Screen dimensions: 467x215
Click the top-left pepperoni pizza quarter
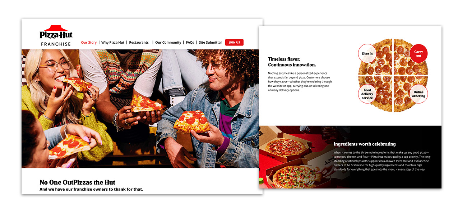point(377,57)
